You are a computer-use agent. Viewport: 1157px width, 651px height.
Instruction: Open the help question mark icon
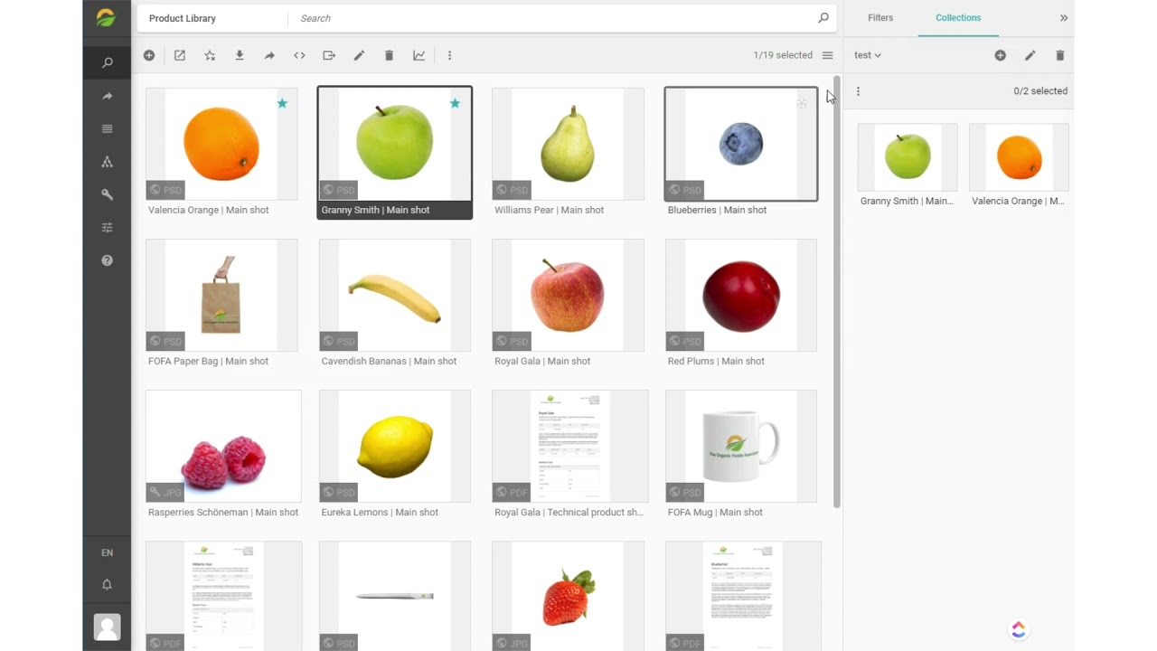point(107,260)
